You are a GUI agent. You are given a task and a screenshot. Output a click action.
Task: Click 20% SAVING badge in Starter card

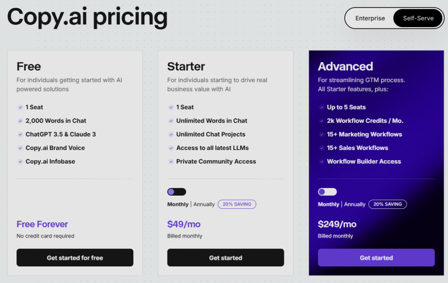[237, 204]
